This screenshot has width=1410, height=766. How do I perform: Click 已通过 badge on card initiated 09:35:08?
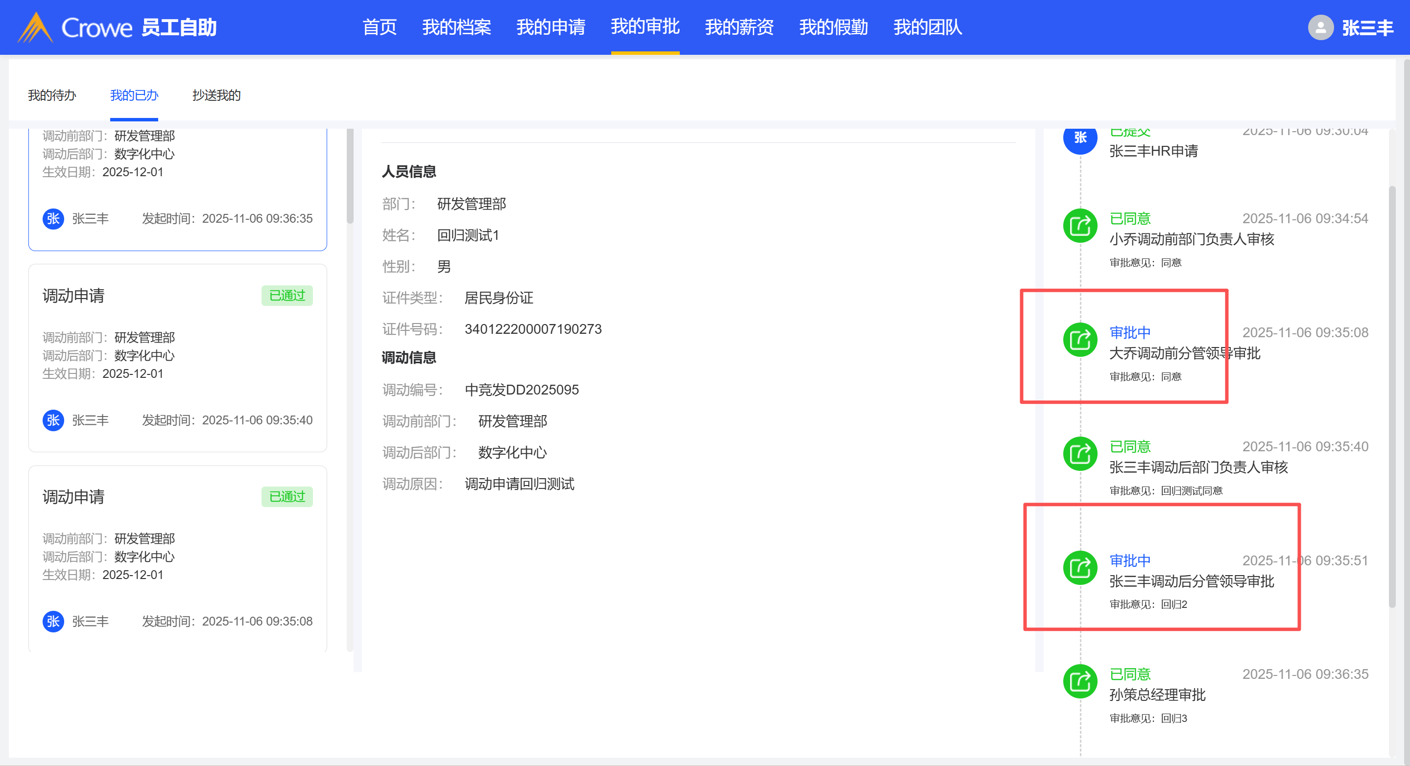287,497
